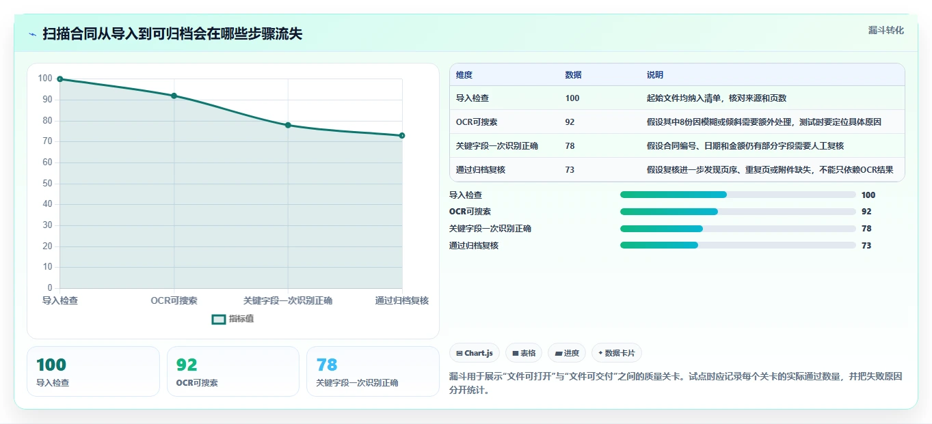Click the OCR可搜索 cell in the table
Image resolution: width=932 pixels, height=424 pixels.
(477, 122)
